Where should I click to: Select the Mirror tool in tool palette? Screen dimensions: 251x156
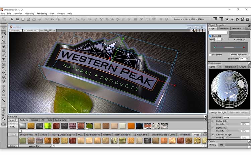click(x=3, y=73)
